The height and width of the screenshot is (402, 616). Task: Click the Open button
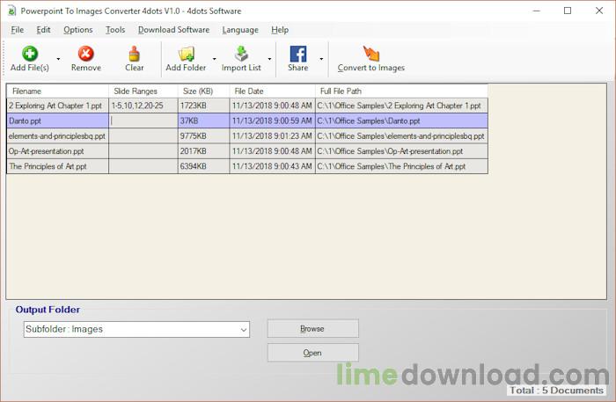point(312,353)
